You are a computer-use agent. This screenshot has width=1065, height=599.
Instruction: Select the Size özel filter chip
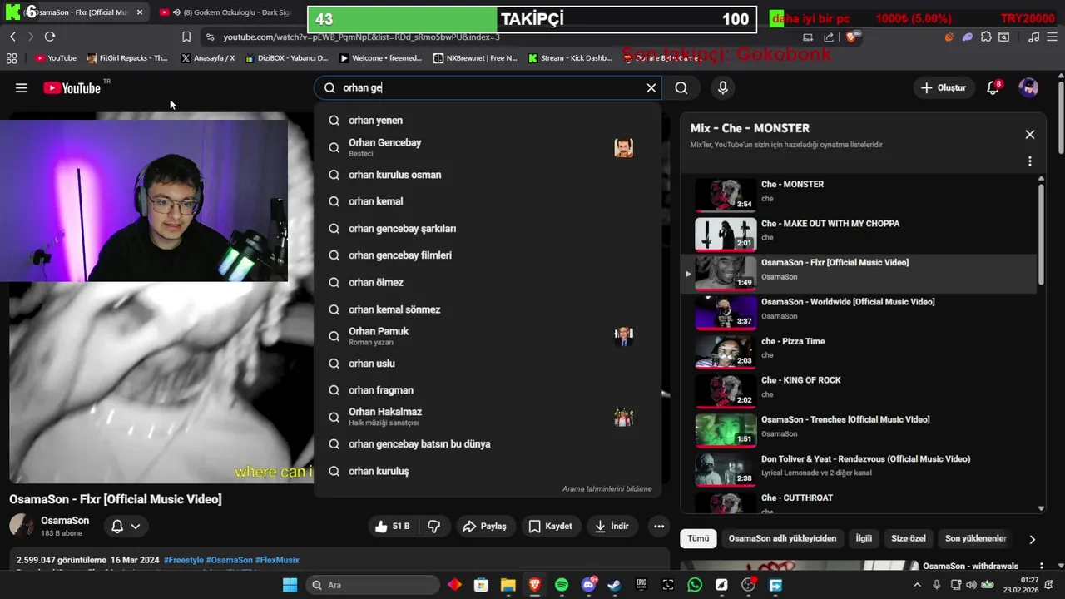click(909, 538)
